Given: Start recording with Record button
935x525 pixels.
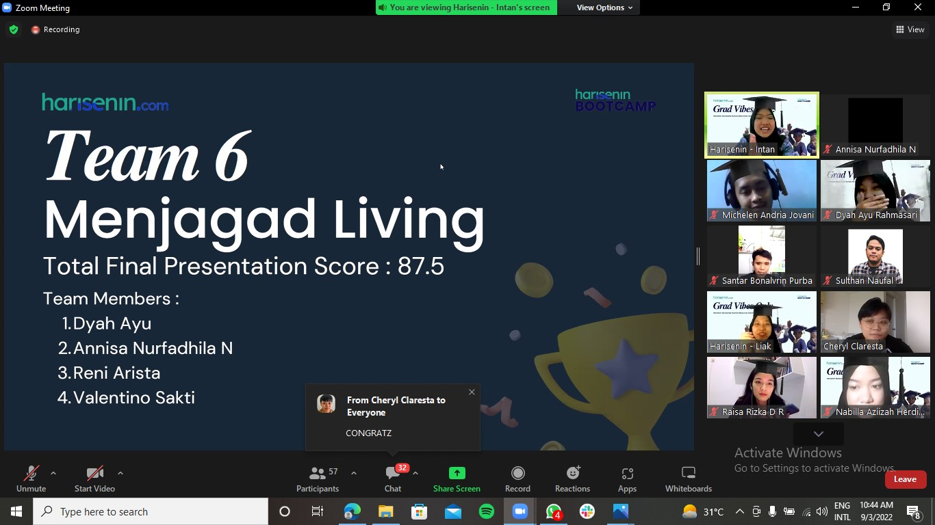Looking at the screenshot, I should [517, 479].
